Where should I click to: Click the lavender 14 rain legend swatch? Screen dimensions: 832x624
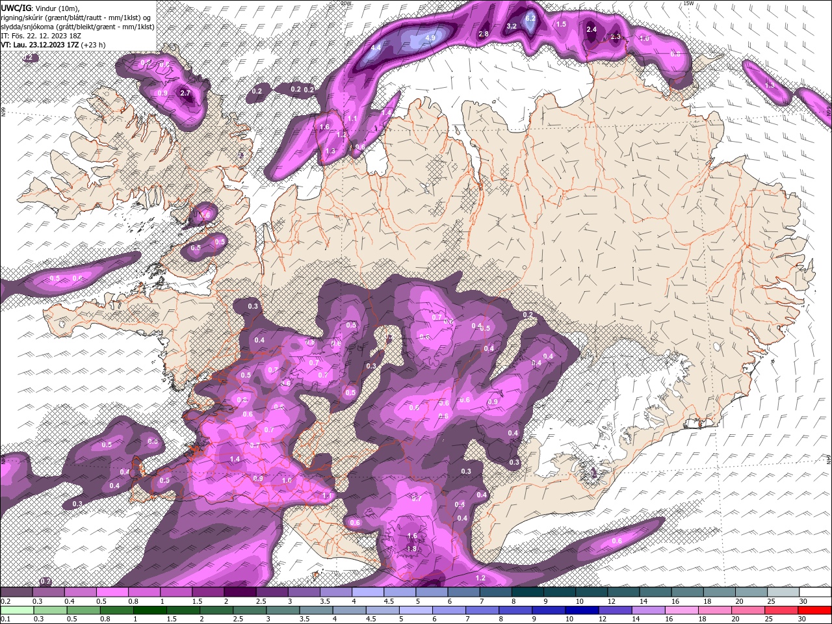647,610
